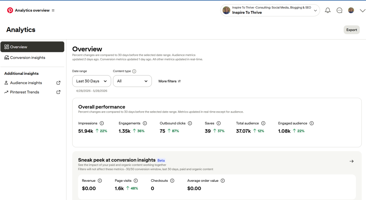The image size is (366, 200).
Task: Click the Additional insights heading
Action: tap(21, 73)
